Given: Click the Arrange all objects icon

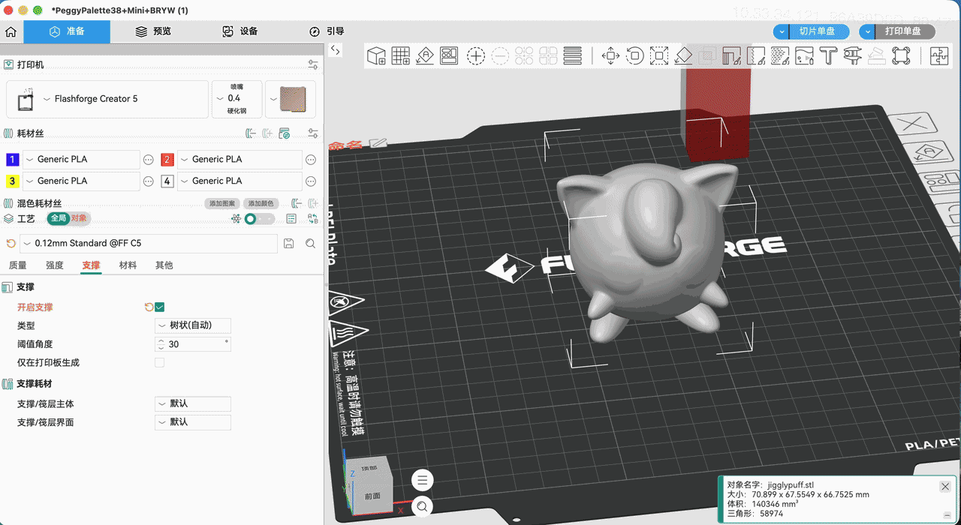Looking at the screenshot, I should [x=449, y=55].
